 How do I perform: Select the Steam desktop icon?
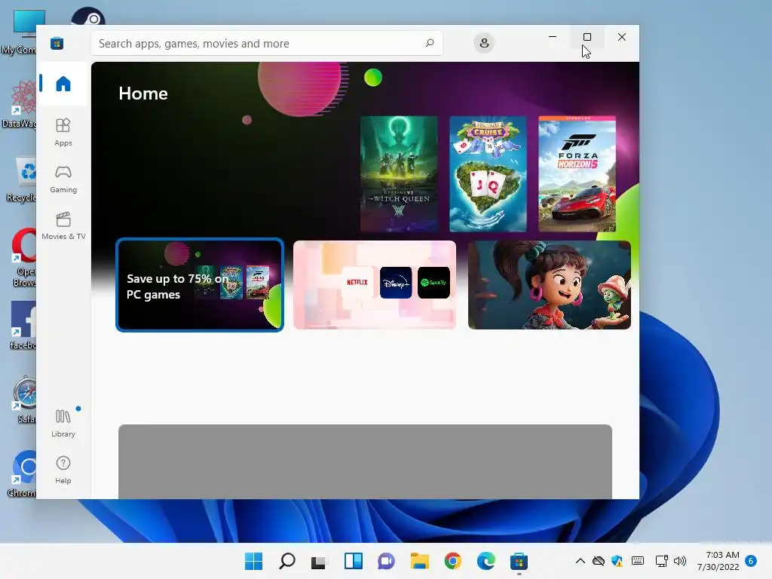(x=88, y=17)
